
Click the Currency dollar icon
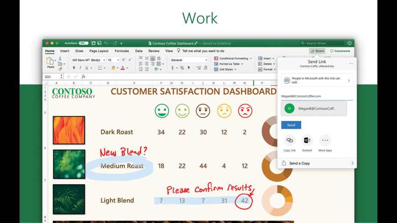[172, 68]
